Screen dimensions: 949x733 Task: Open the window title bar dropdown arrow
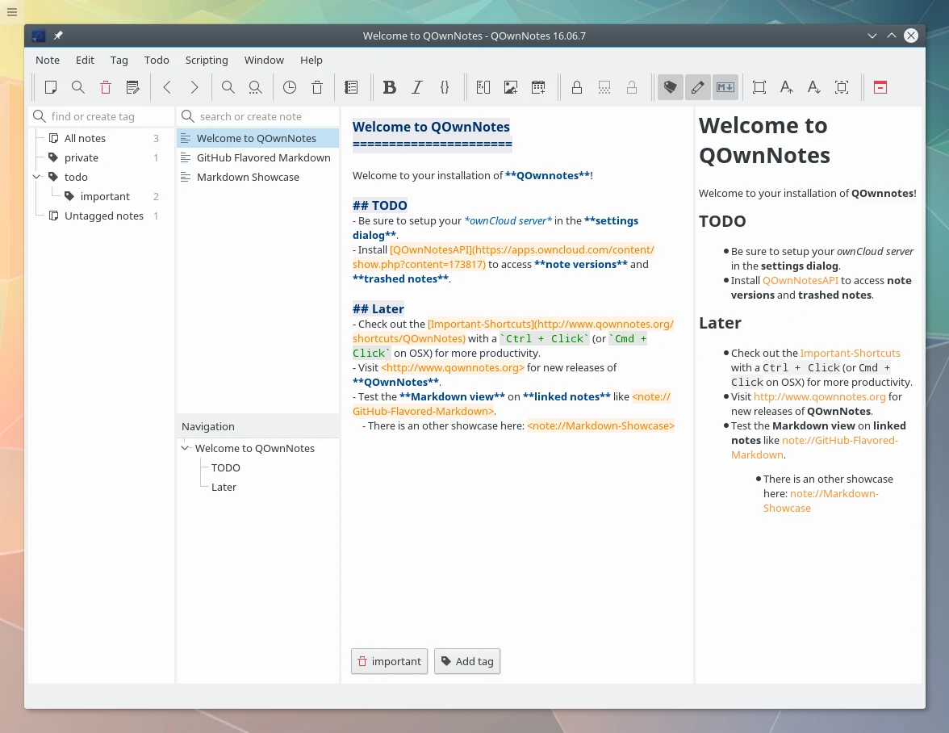(x=872, y=36)
